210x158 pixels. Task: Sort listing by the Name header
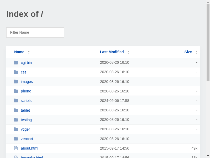tap(19, 52)
